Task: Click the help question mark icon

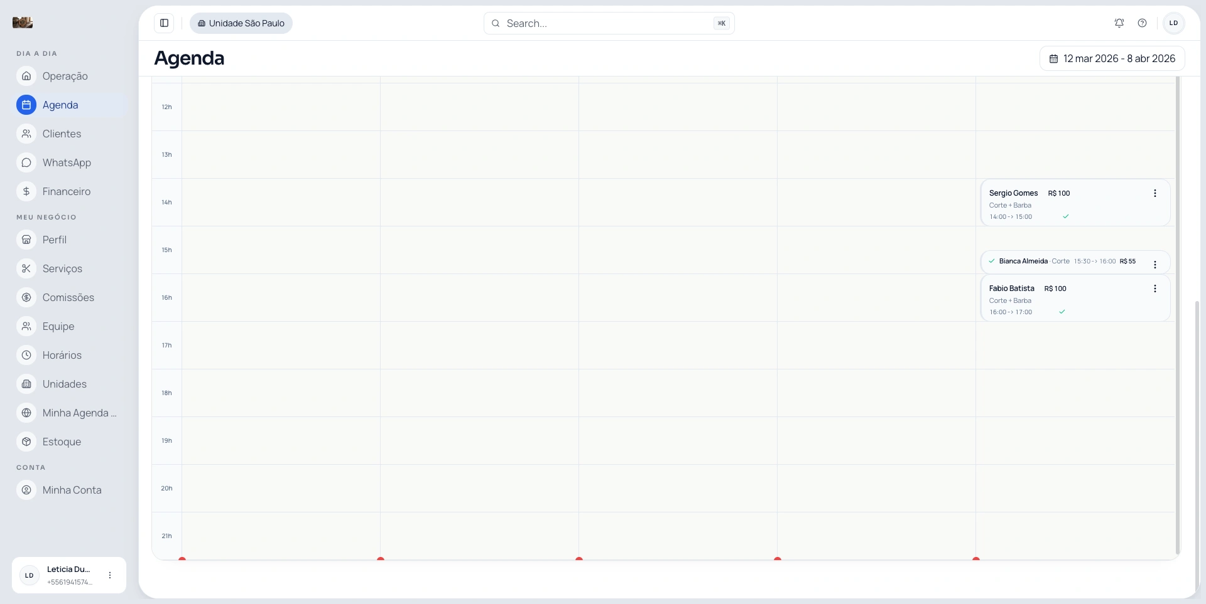Action: coord(1142,23)
